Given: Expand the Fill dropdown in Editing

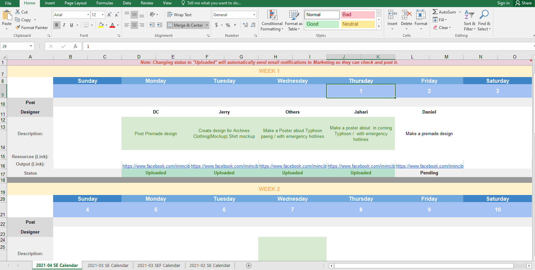Looking at the screenshot, I should [x=446, y=20].
